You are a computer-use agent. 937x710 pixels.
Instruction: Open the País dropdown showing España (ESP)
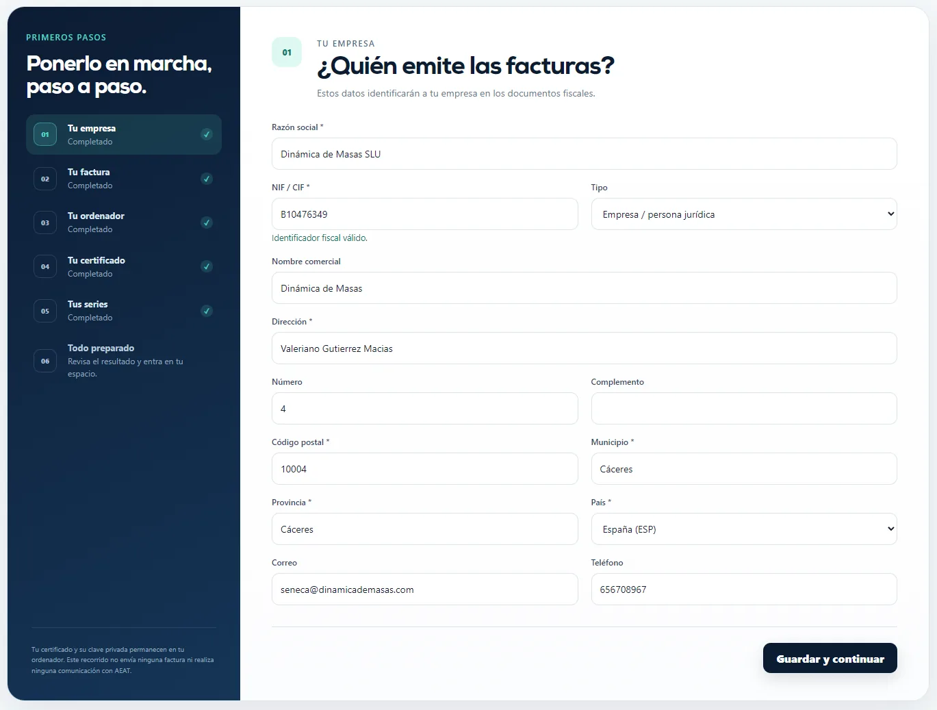tap(744, 529)
